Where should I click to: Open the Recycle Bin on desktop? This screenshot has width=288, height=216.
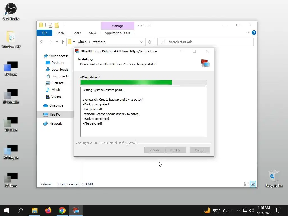click(274, 179)
